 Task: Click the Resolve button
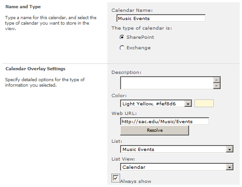(x=154, y=130)
